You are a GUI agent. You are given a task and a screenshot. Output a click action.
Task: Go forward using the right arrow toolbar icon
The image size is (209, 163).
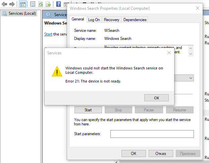(12, 4)
